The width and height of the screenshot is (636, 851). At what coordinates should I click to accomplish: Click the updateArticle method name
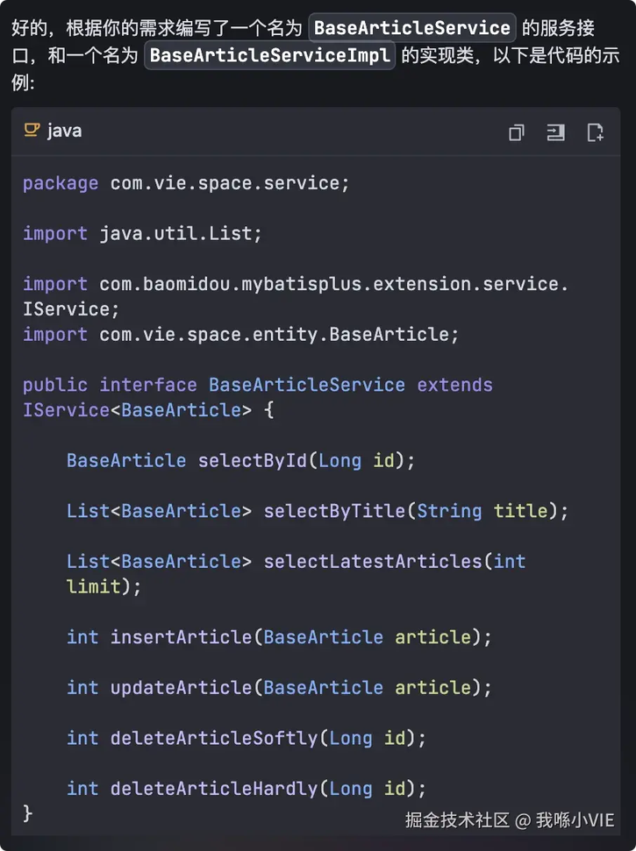(x=182, y=688)
